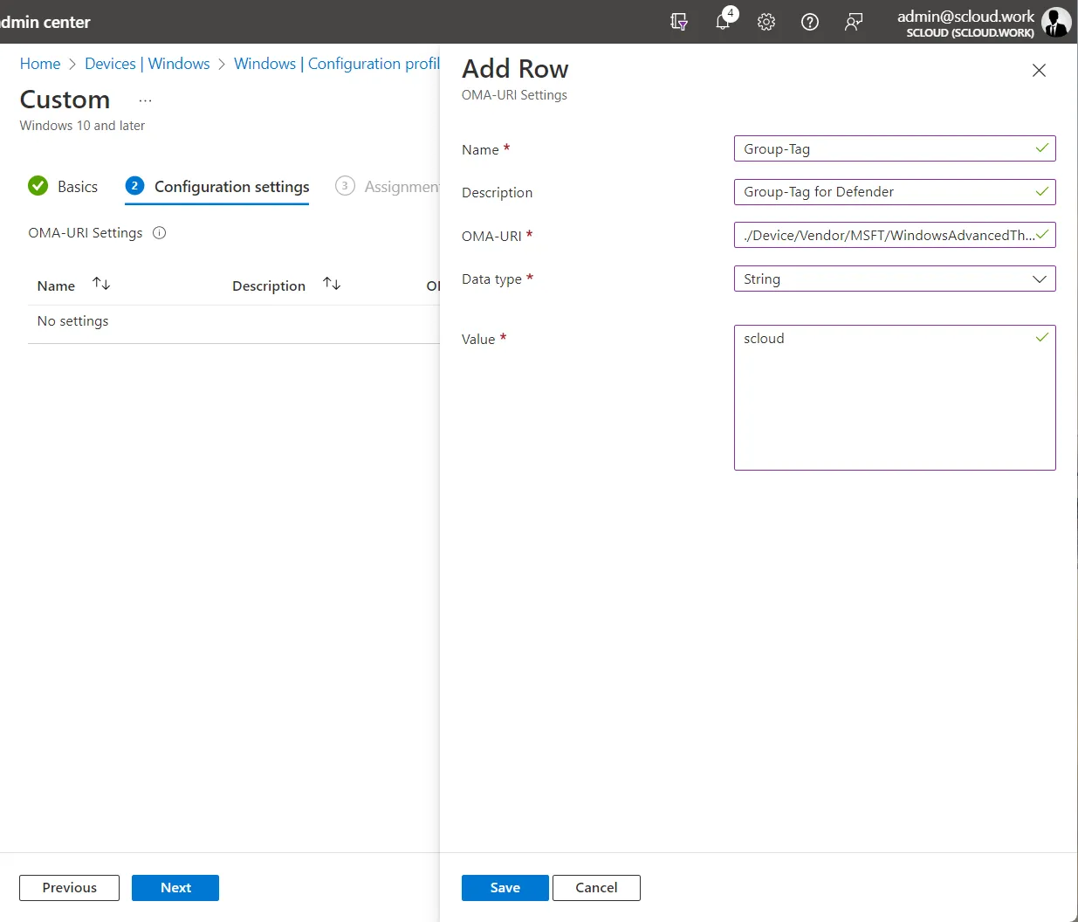Open the Data type String dropdown
The image size is (1078, 922).
(x=895, y=279)
